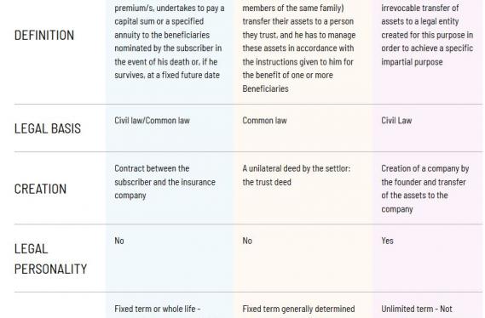Click definition text 'transfer their assets to a person'
Viewport: 485px width, 318px height.
coord(297,21)
